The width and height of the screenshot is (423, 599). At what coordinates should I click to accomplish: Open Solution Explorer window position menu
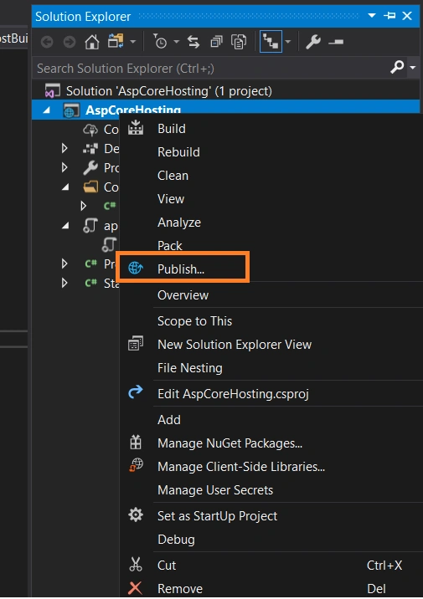click(372, 16)
